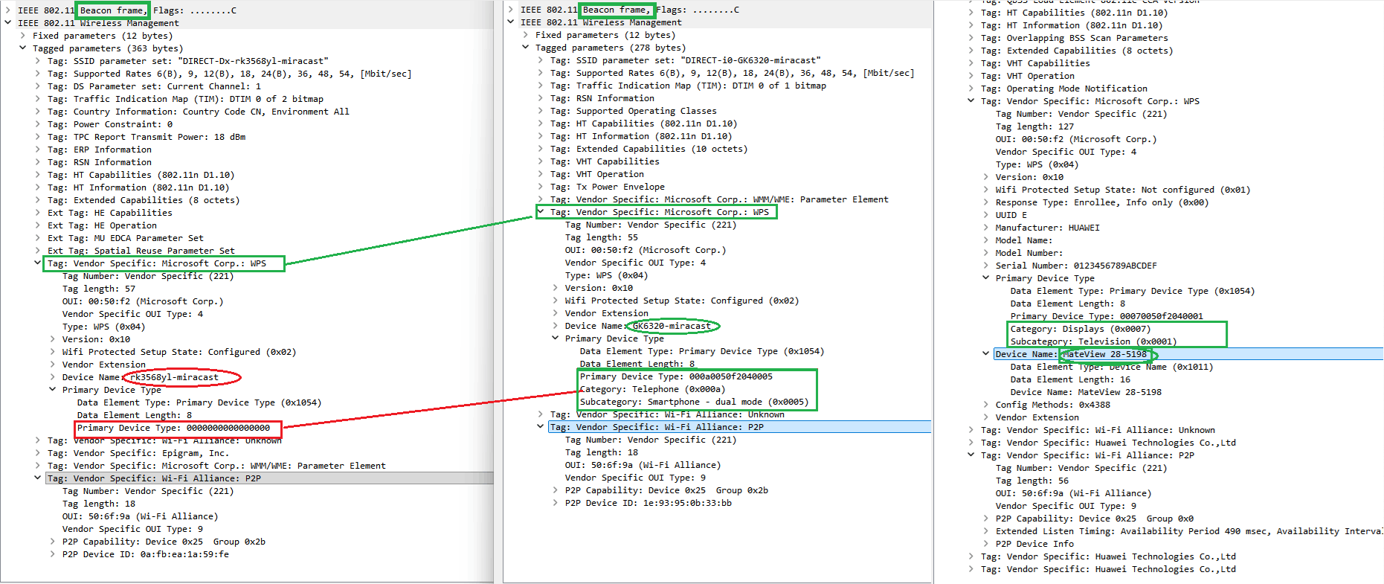Select Device Name: rk3568yl-miracast row

(141, 377)
